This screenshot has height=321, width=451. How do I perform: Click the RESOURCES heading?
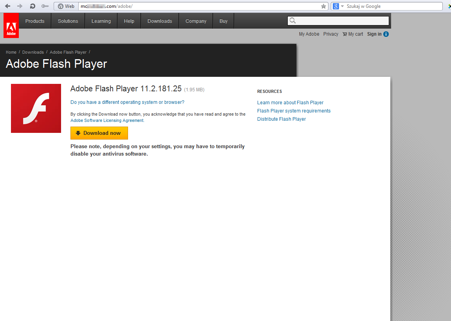click(269, 91)
